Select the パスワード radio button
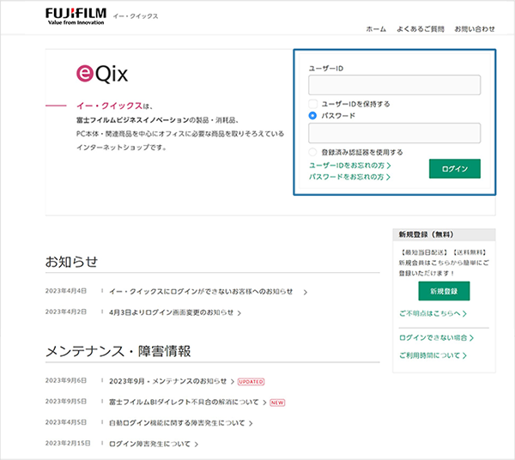The width and height of the screenshot is (515, 460). coord(312,116)
